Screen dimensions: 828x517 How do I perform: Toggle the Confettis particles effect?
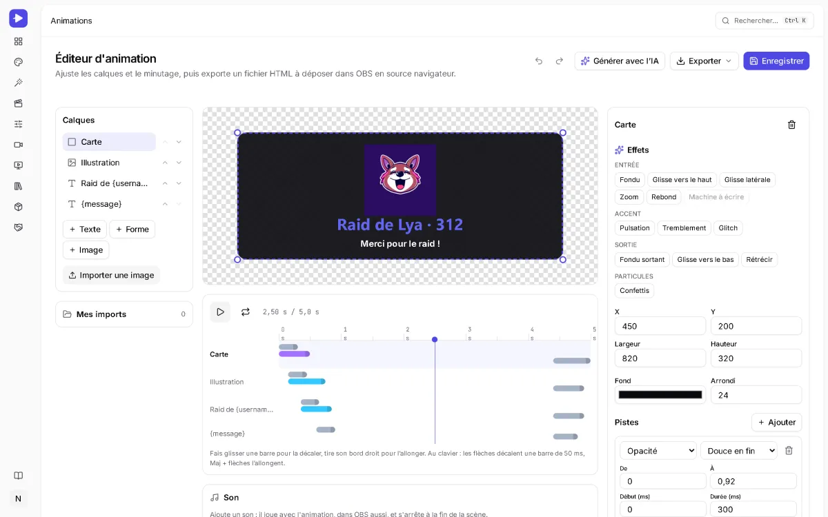634,291
